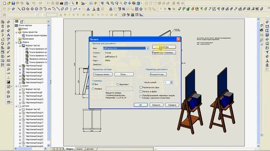Click the Text 'A' tool in left toolbar
The height and width of the screenshot is (151, 270).
(8, 35)
